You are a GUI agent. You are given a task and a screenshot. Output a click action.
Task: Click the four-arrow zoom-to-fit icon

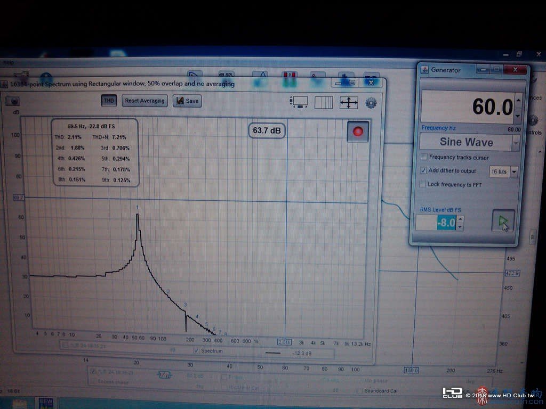349,103
